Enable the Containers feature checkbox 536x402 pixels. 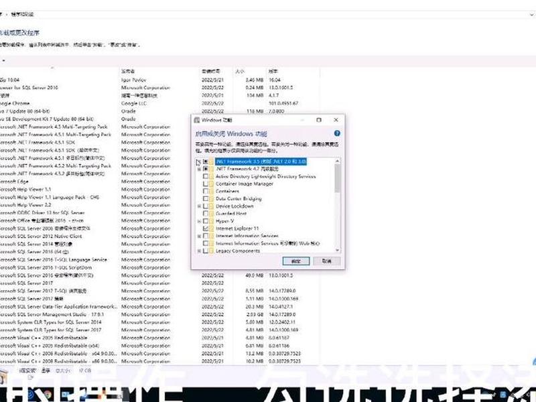[206, 192]
